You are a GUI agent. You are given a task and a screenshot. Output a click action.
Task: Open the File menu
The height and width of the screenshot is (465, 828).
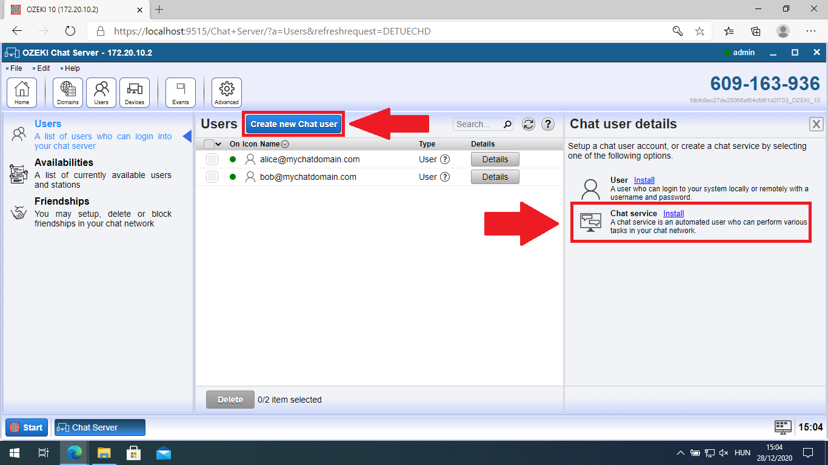tap(16, 68)
